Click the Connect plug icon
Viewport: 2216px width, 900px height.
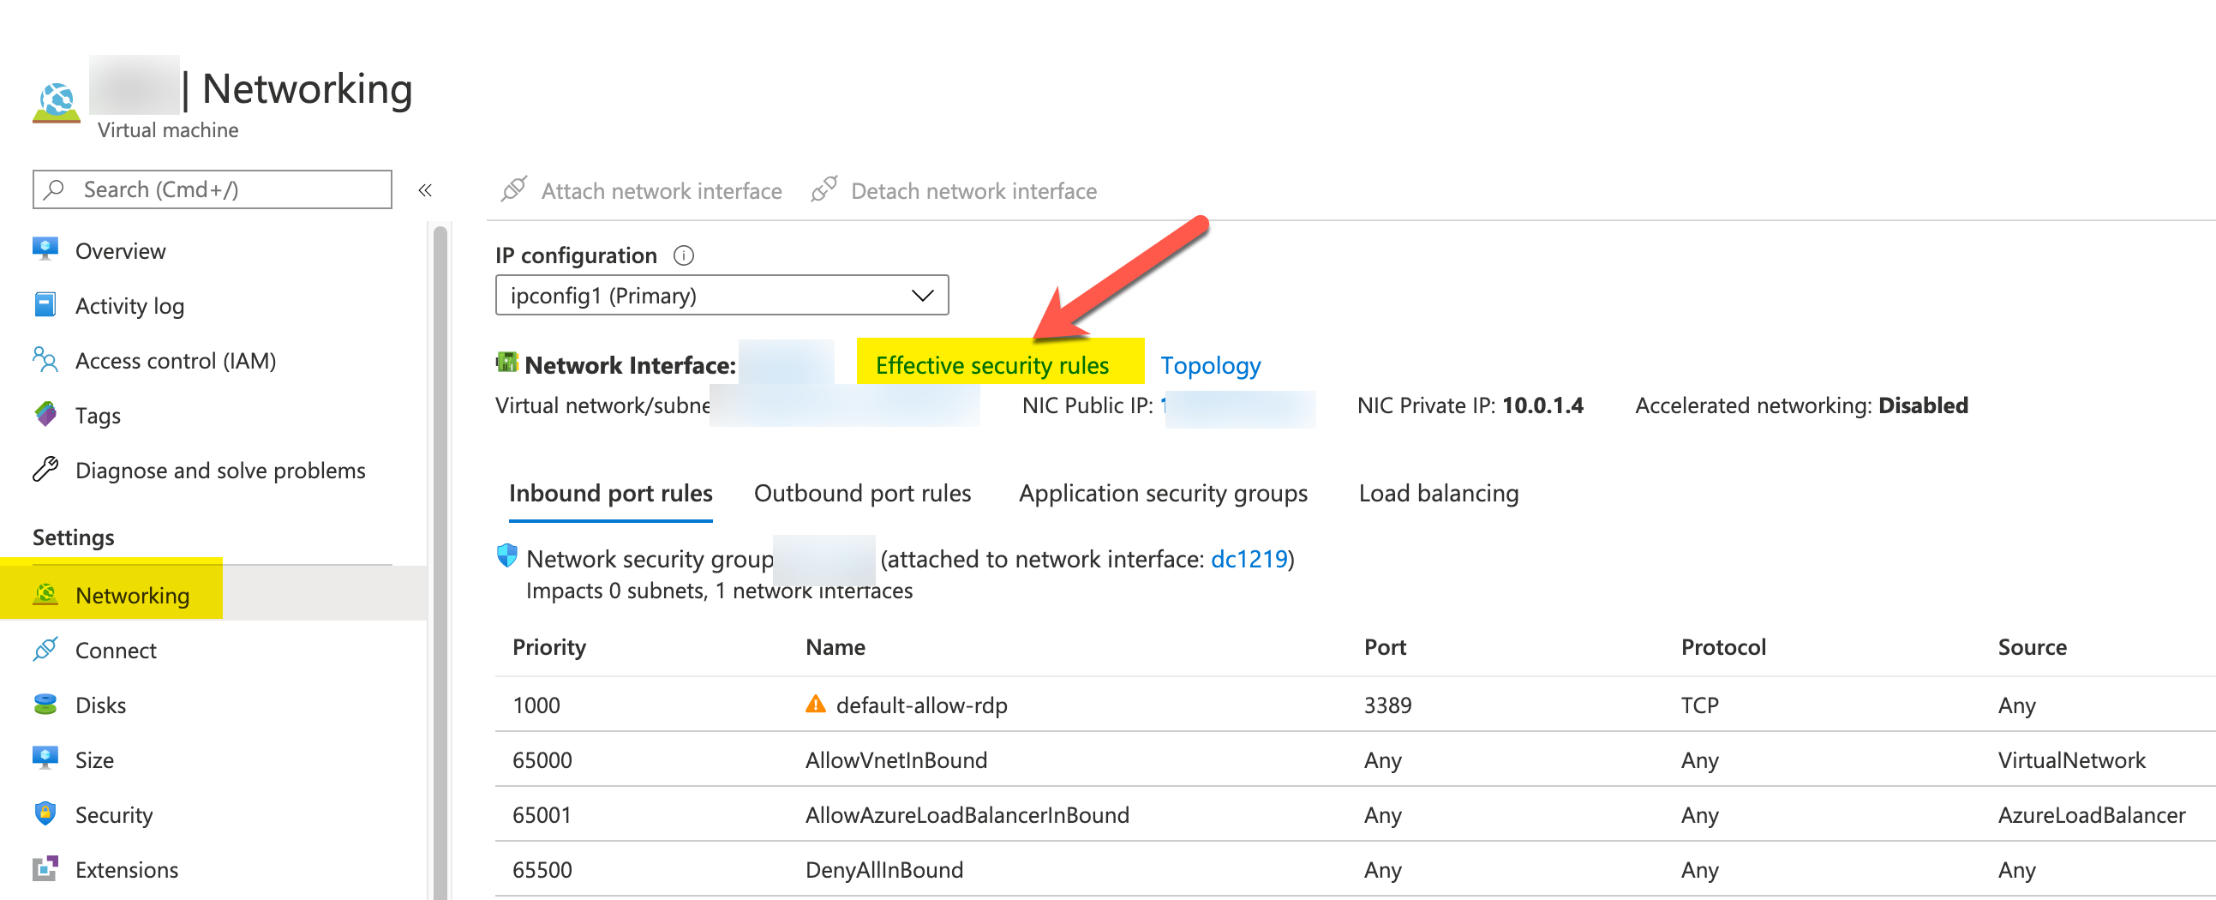point(45,649)
